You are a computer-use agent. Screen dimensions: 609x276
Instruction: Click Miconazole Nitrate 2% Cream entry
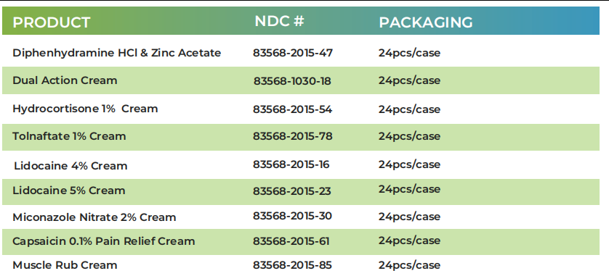pyautogui.click(x=94, y=217)
